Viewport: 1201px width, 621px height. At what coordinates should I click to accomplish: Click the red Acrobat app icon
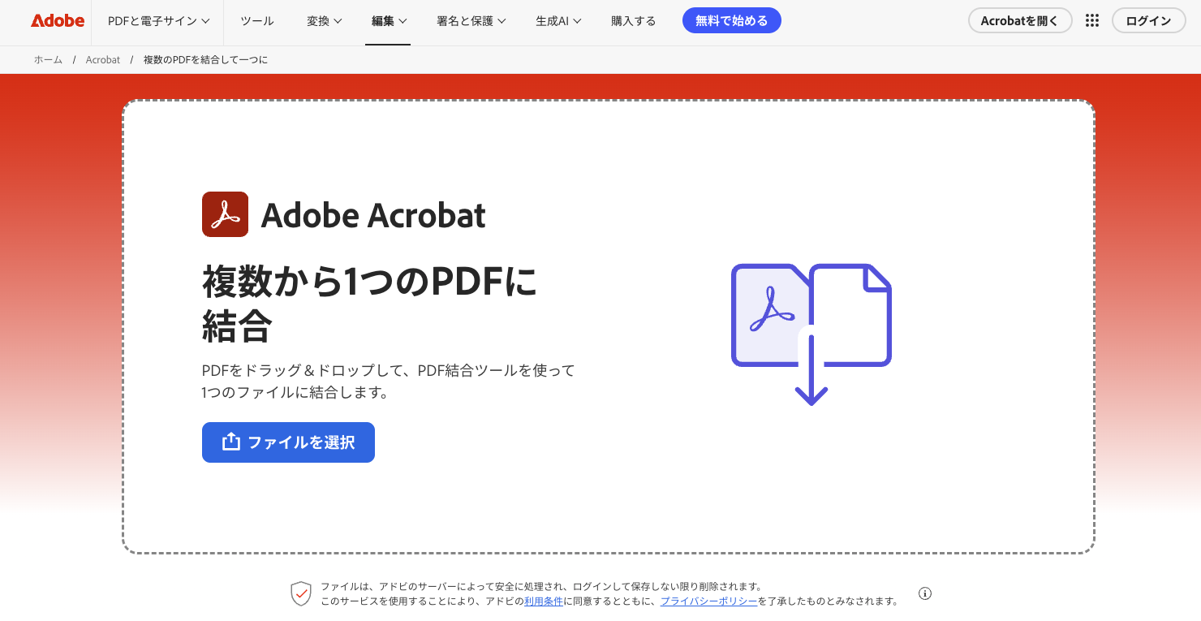pyautogui.click(x=225, y=214)
